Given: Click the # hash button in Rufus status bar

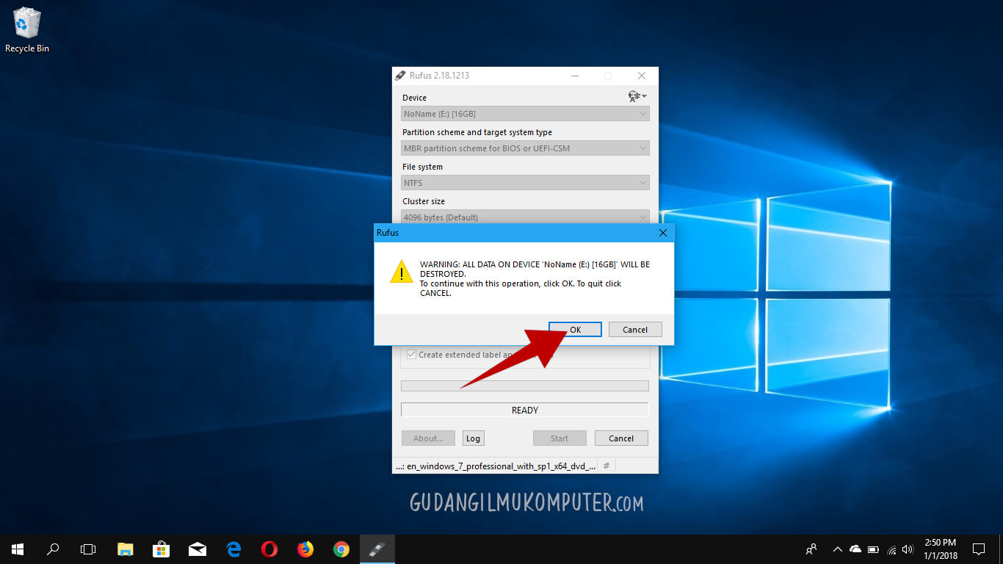Looking at the screenshot, I should click(606, 466).
